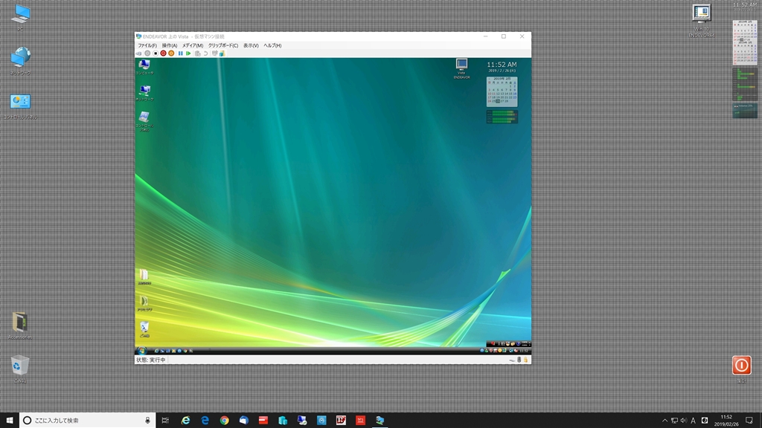Open the notification center icon

point(749,421)
